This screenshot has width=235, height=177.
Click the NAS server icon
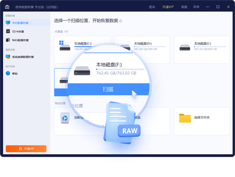[8, 40]
